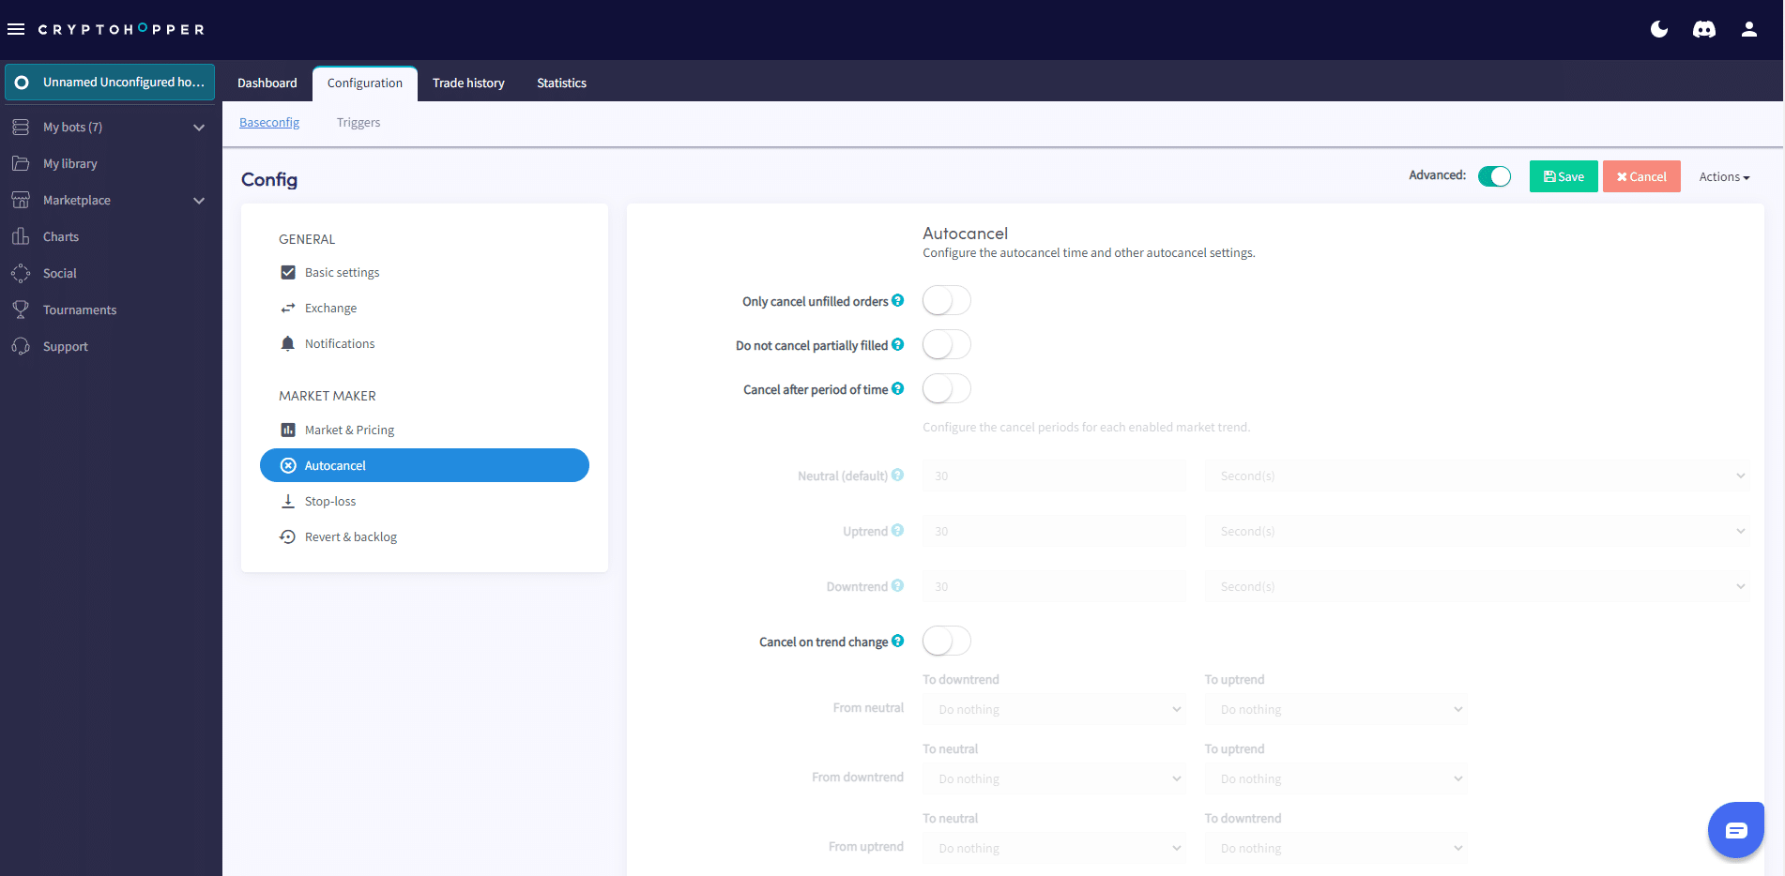Viewport: 1785px width, 876px height.
Task: Open the live chat bubble widget
Action: pyautogui.click(x=1736, y=830)
